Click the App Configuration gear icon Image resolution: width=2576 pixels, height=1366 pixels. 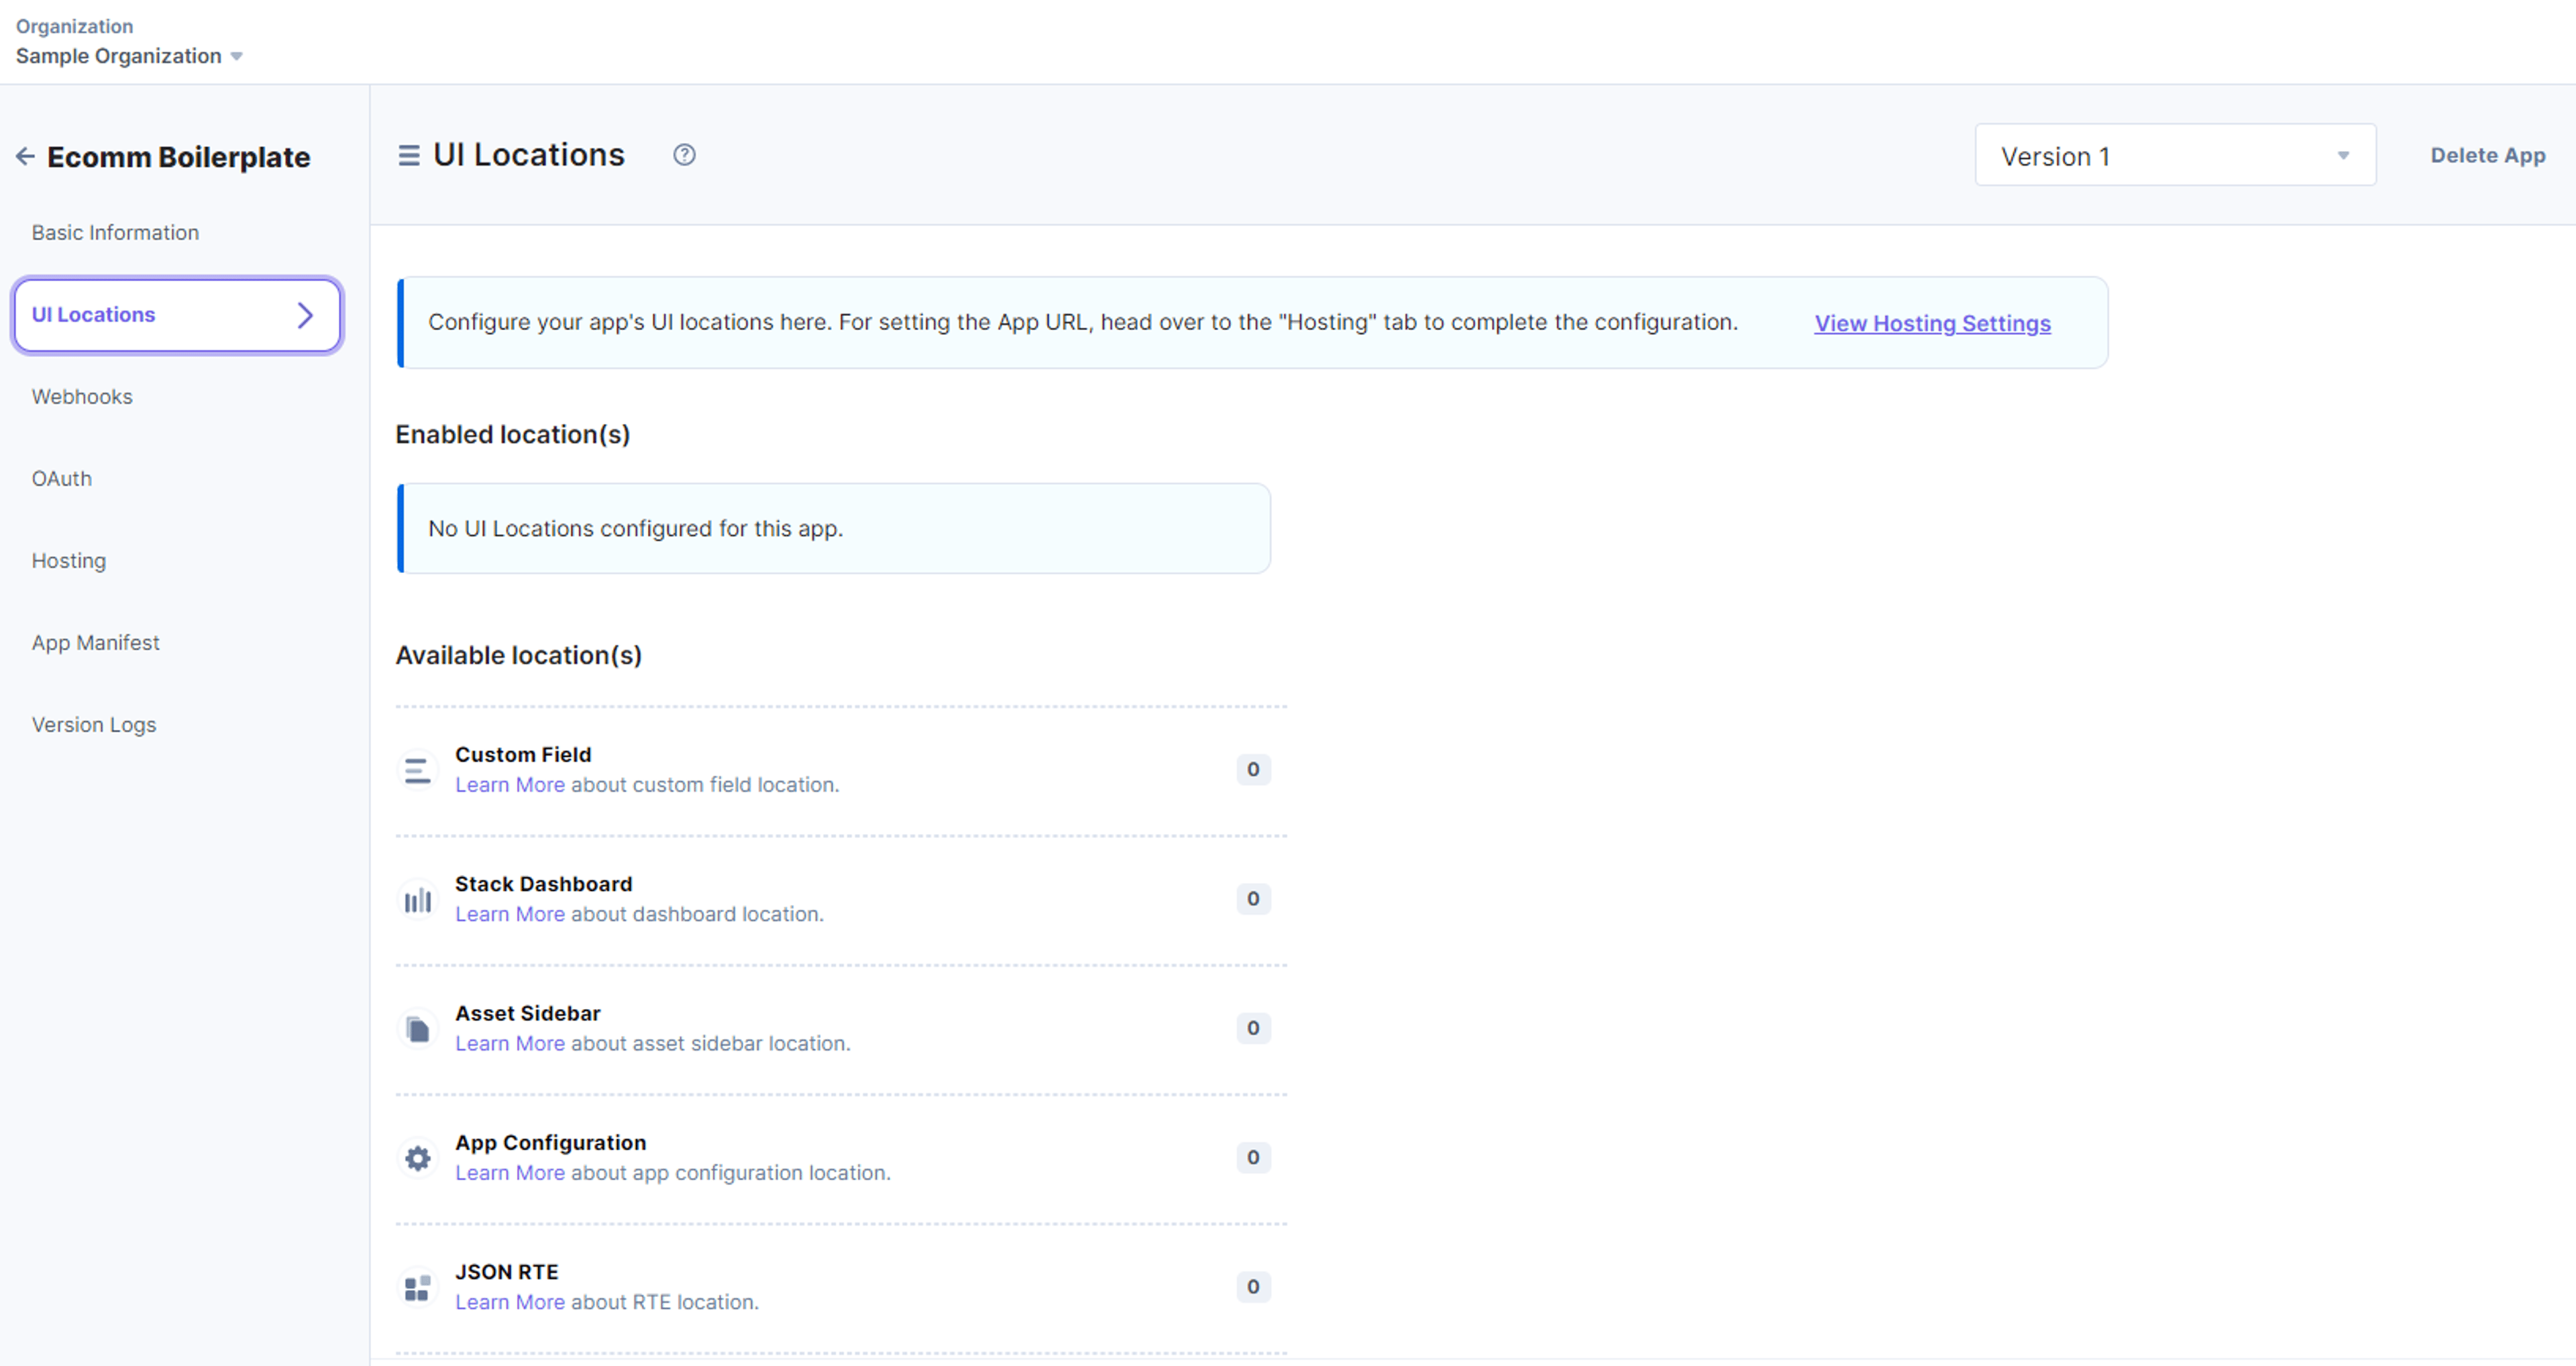pyautogui.click(x=418, y=1157)
